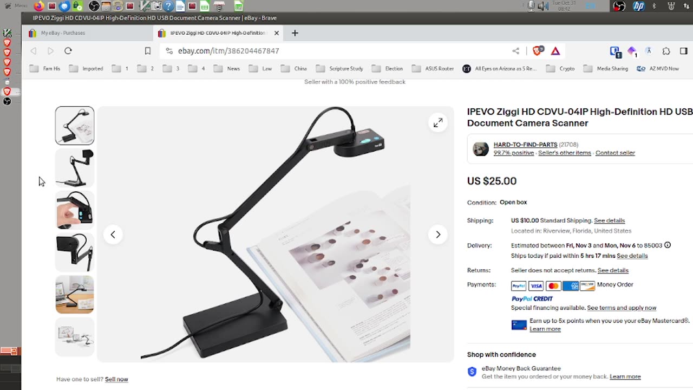
Task: Select the IPEVO Ziggi HD tab
Action: pyautogui.click(x=217, y=33)
